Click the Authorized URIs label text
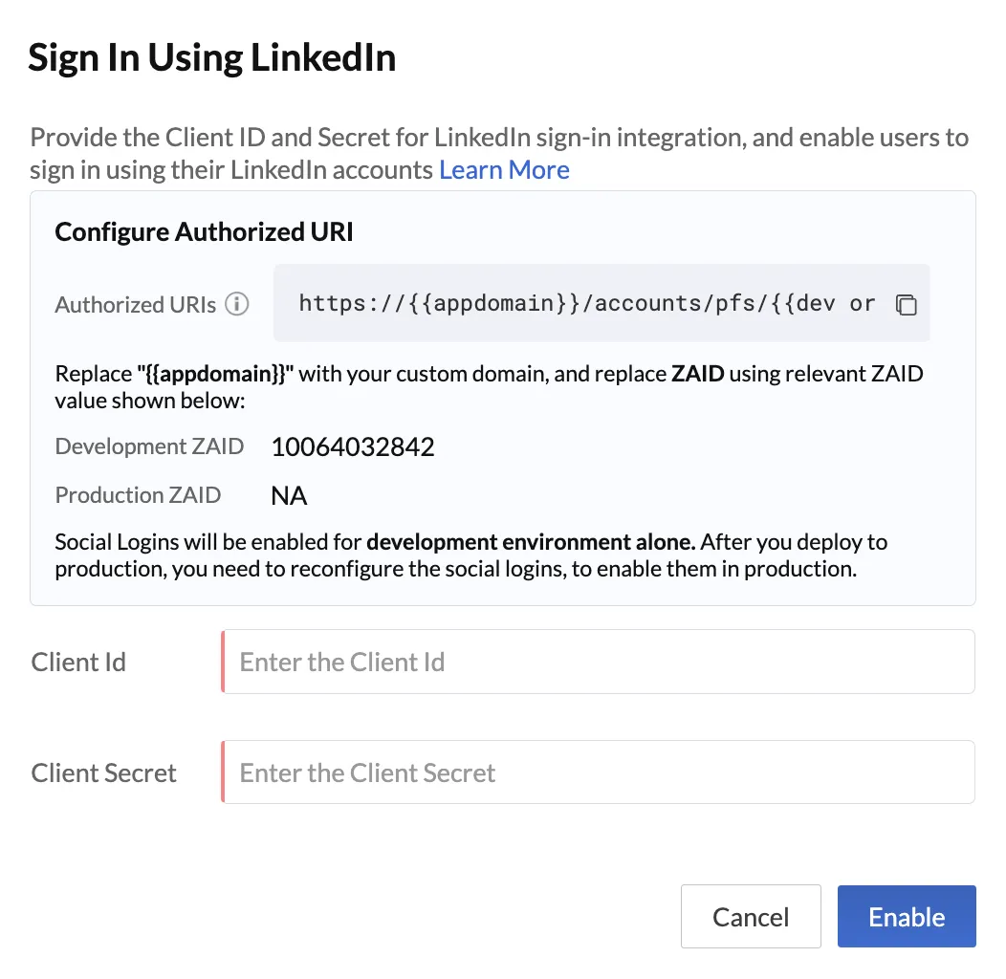This screenshot has height=979, width=1006. tap(136, 305)
